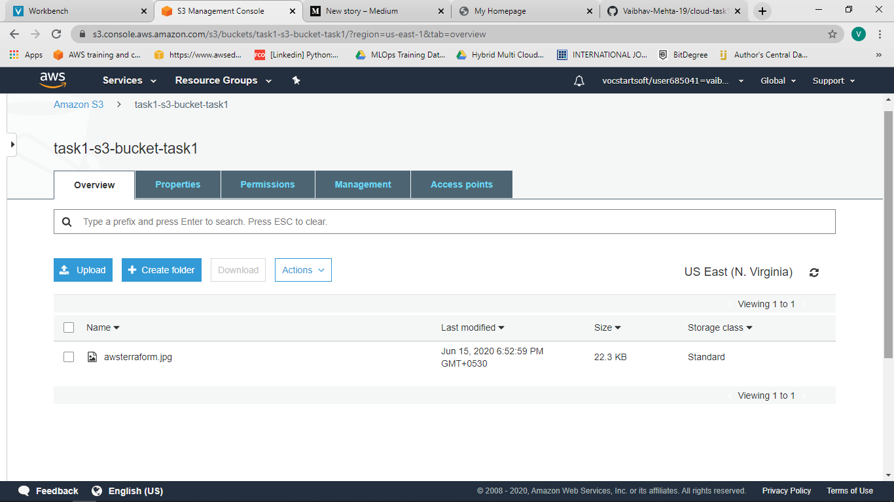Bookmark the page with the star icon
Viewport: 894px width, 502px height.
point(832,34)
